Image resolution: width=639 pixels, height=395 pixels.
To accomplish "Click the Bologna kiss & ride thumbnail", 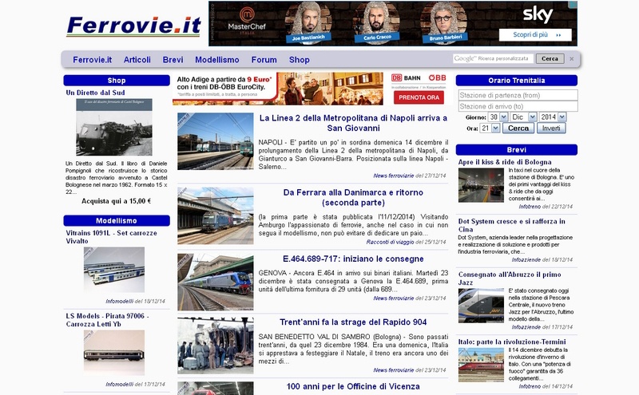I will click(481, 185).
